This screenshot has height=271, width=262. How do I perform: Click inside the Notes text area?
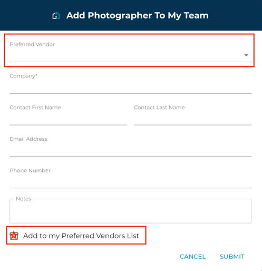pyautogui.click(x=130, y=211)
